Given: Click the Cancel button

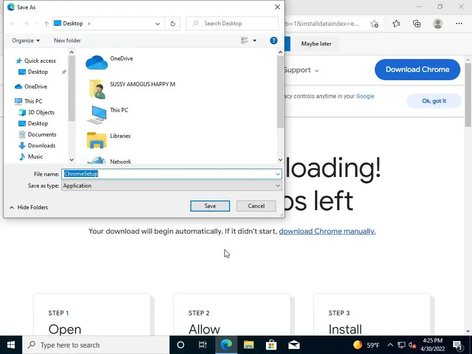Looking at the screenshot, I should (x=256, y=206).
